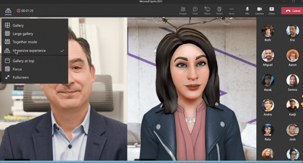Toggle the Camera off
Viewport: 303px width, 163px height.
(259, 11)
